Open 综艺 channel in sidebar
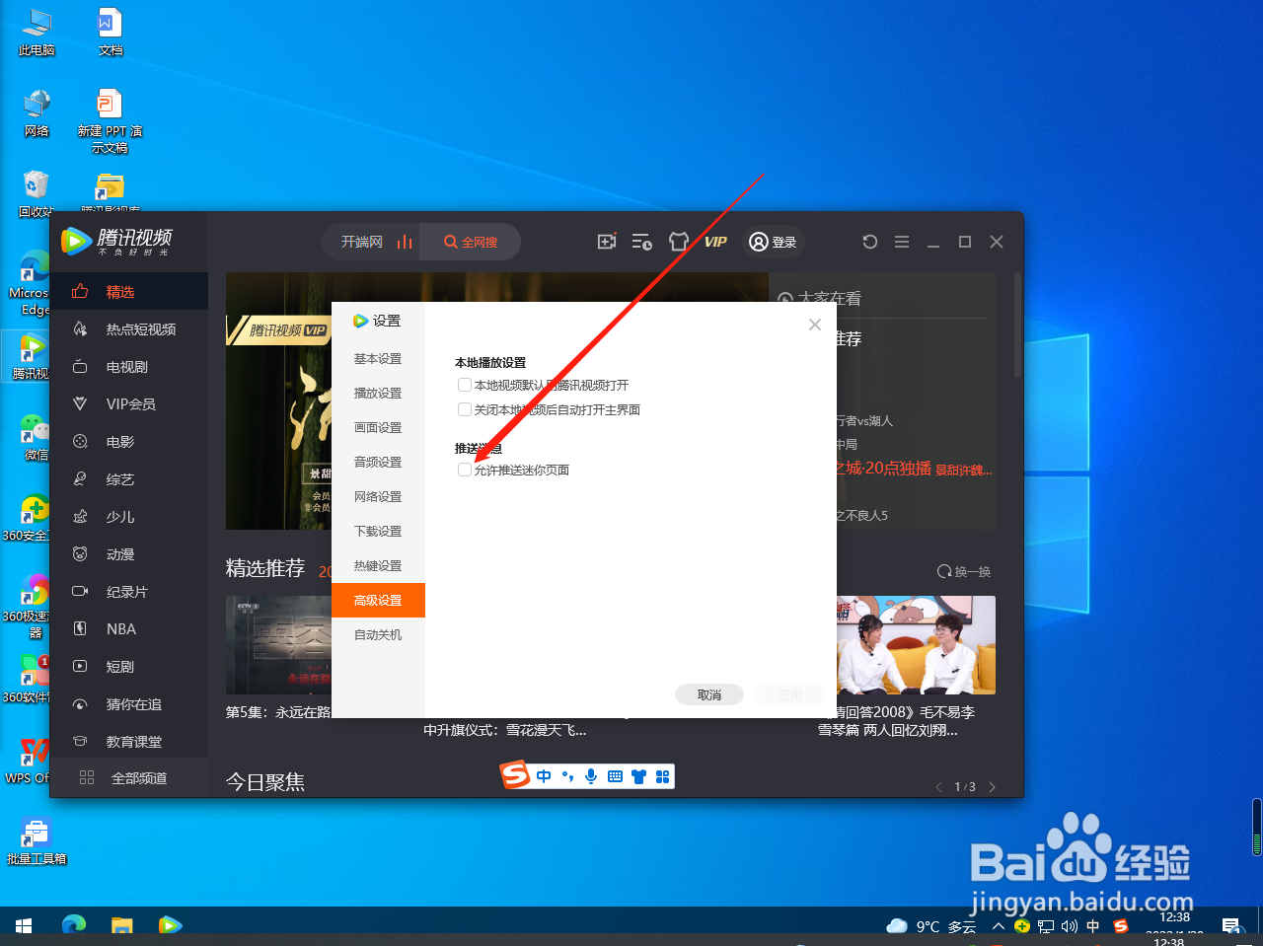Image resolution: width=1263 pixels, height=946 pixels. [129, 478]
